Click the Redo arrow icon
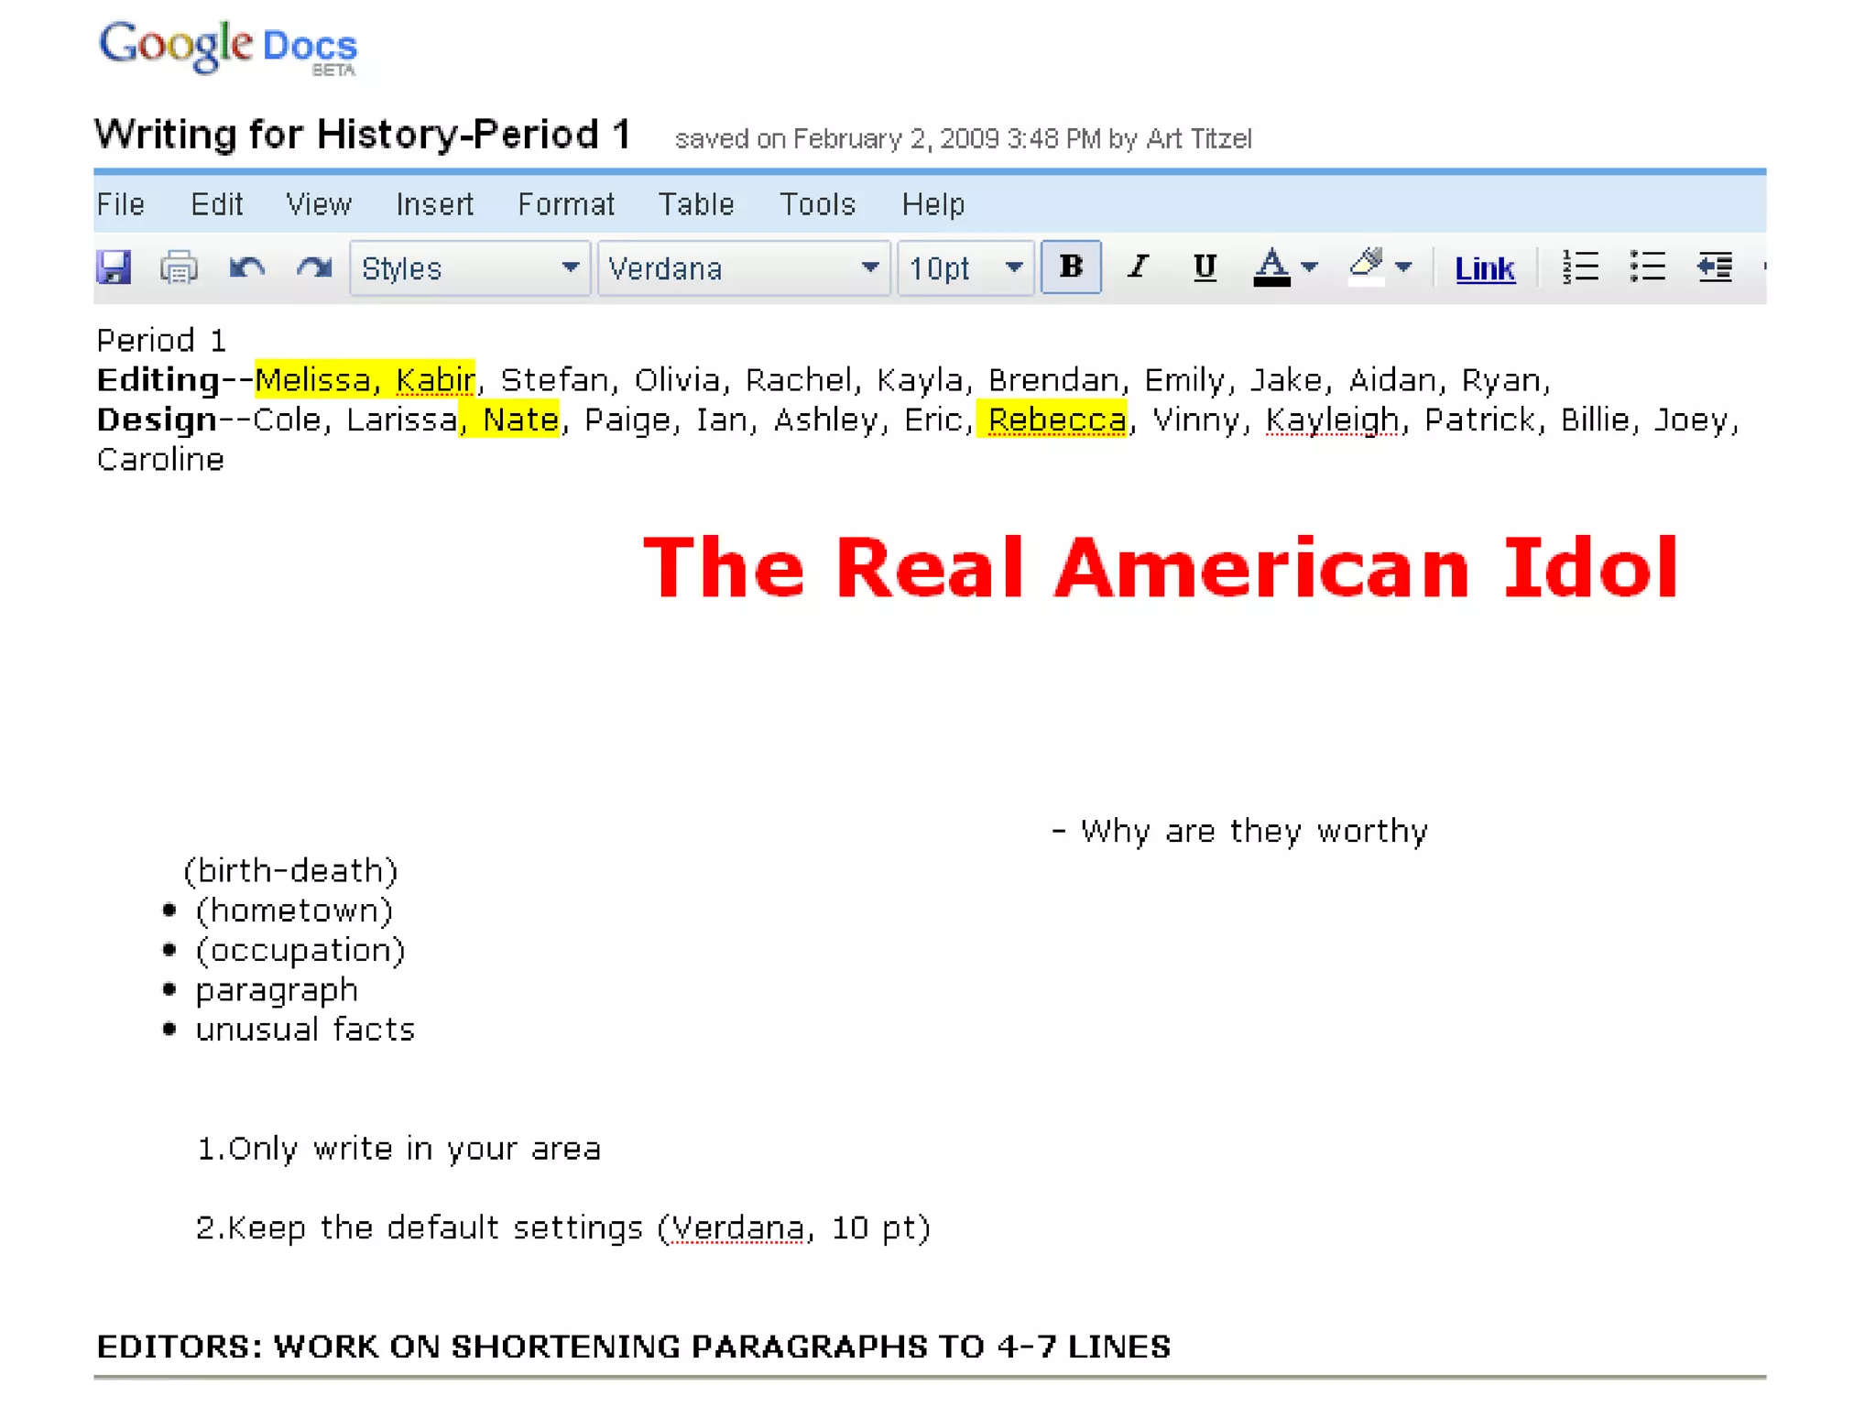The image size is (1876, 1407). point(314,267)
